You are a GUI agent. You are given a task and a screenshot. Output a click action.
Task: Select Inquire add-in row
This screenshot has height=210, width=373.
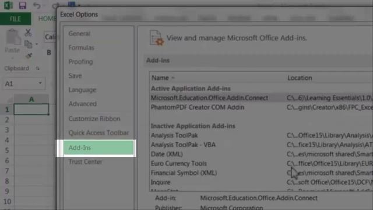tap(262, 183)
